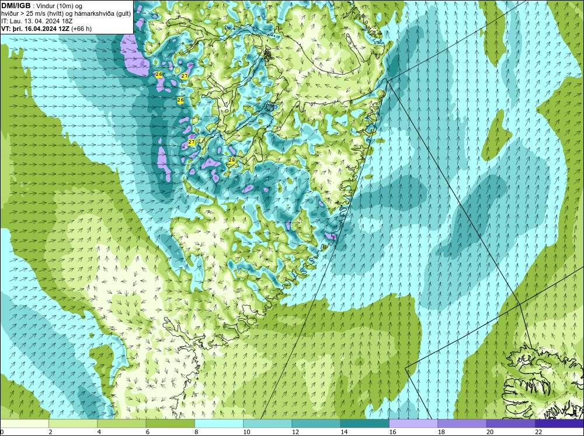Select the "Vindur (10m) og" header text
Screen dimensions: 584x436
coord(60,6)
